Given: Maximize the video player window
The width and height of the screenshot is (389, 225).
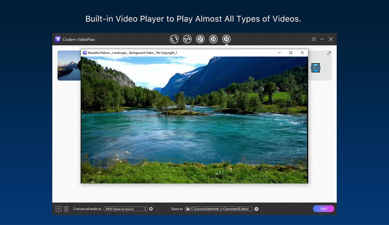Looking at the screenshot, I should point(291,53).
